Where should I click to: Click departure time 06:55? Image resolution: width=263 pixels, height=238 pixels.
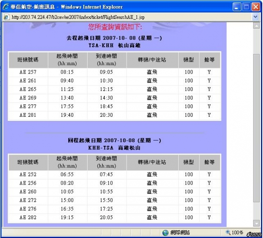67,174
